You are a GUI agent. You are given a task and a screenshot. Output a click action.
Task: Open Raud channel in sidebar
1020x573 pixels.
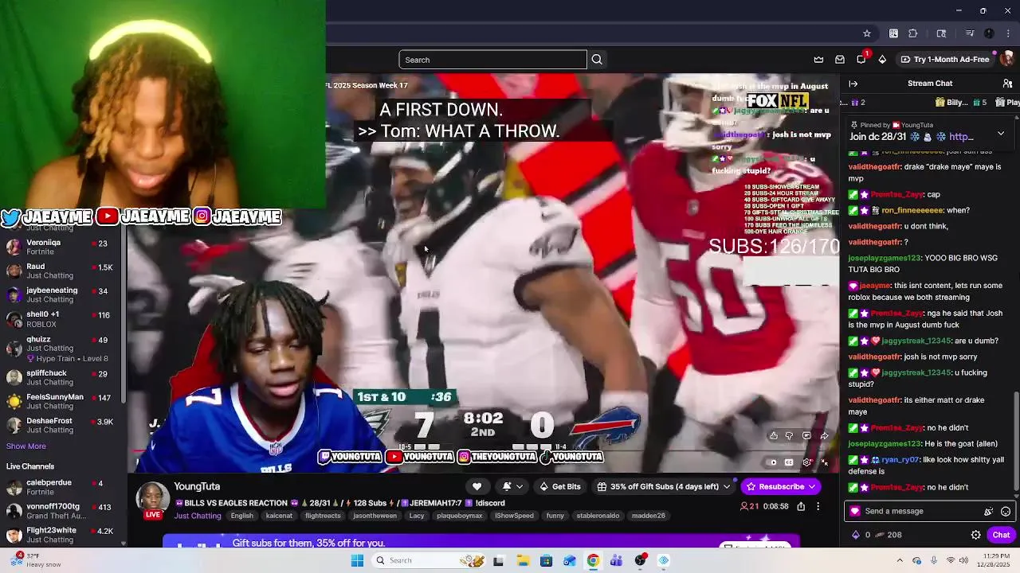(60, 271)
